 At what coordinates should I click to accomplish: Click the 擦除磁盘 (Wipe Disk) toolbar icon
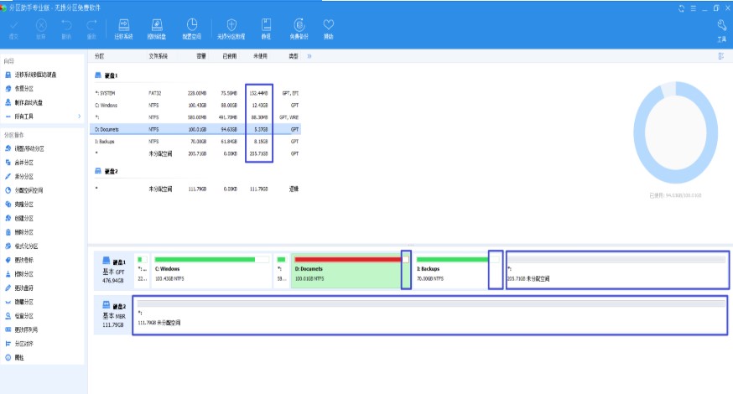[157, 29]
